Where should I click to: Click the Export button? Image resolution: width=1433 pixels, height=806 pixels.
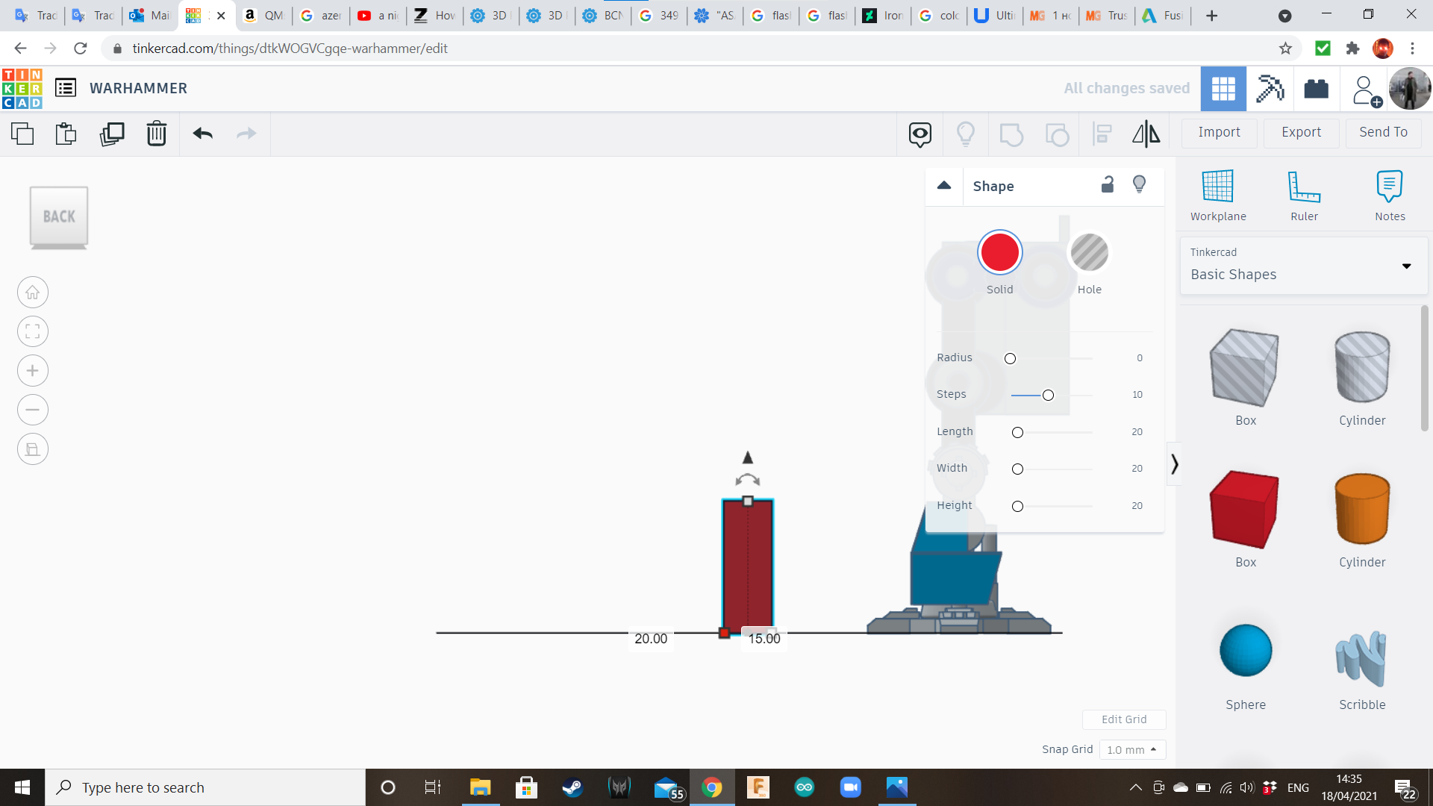(x=1301, y=132)
